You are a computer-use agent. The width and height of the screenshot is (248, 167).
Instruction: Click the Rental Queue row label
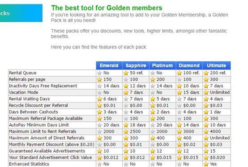(23, 73)
